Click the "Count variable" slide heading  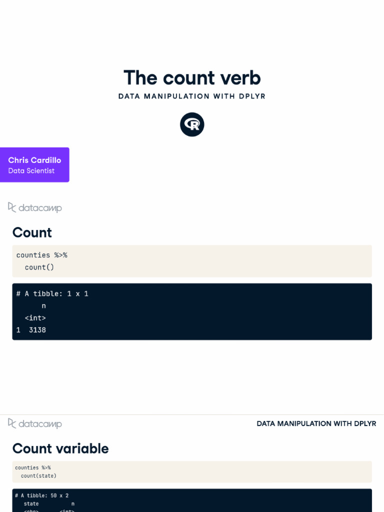(60, 448)
